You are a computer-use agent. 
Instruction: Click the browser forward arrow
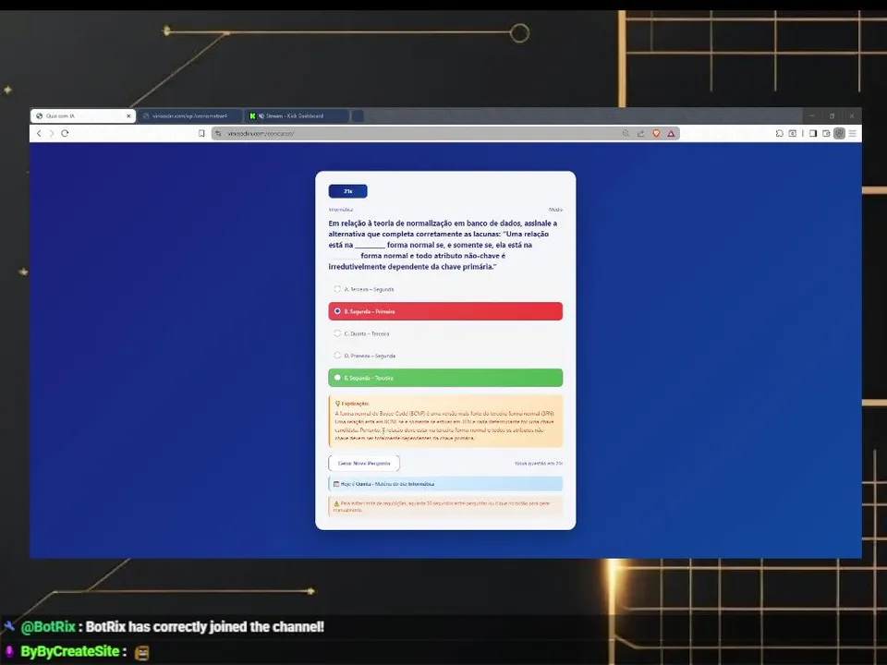coord(52,133)
